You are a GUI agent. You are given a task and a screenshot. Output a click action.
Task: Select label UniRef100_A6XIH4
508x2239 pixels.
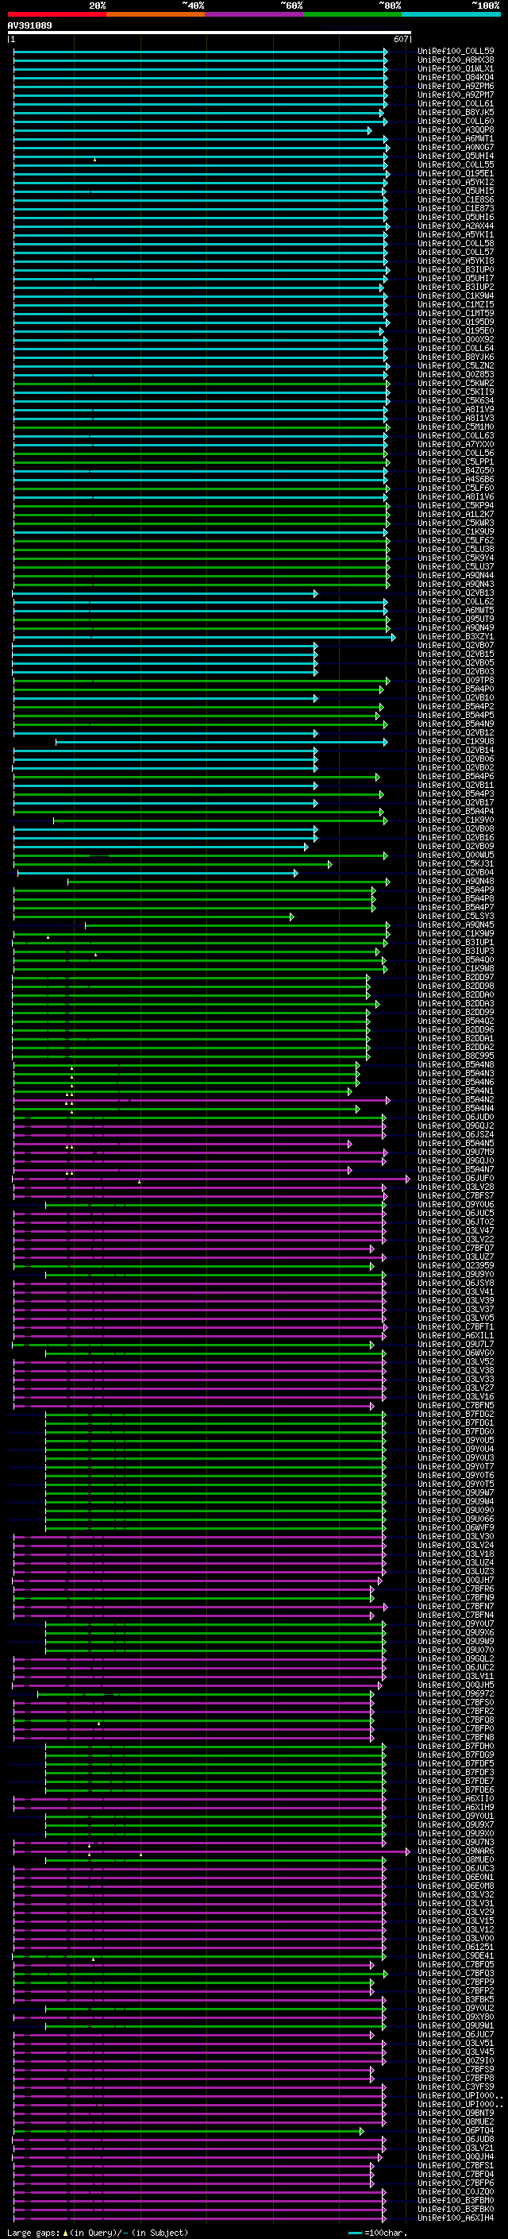tap(456, 2218)
